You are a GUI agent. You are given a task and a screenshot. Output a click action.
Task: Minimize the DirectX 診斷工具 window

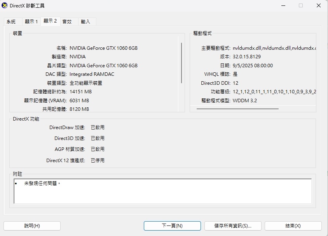pos(283,6)
